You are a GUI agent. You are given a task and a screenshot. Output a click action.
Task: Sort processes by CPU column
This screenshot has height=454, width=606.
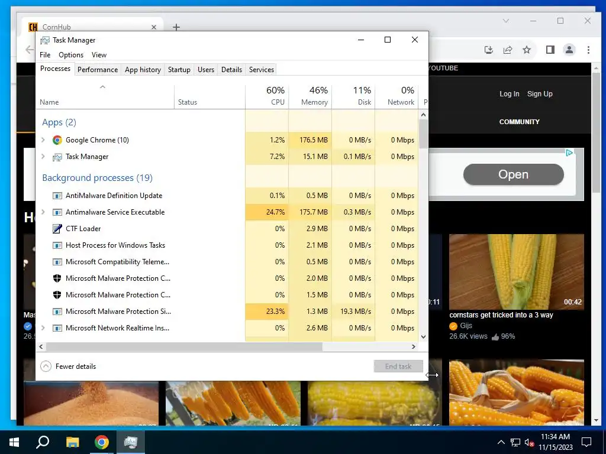click(267, 96)
